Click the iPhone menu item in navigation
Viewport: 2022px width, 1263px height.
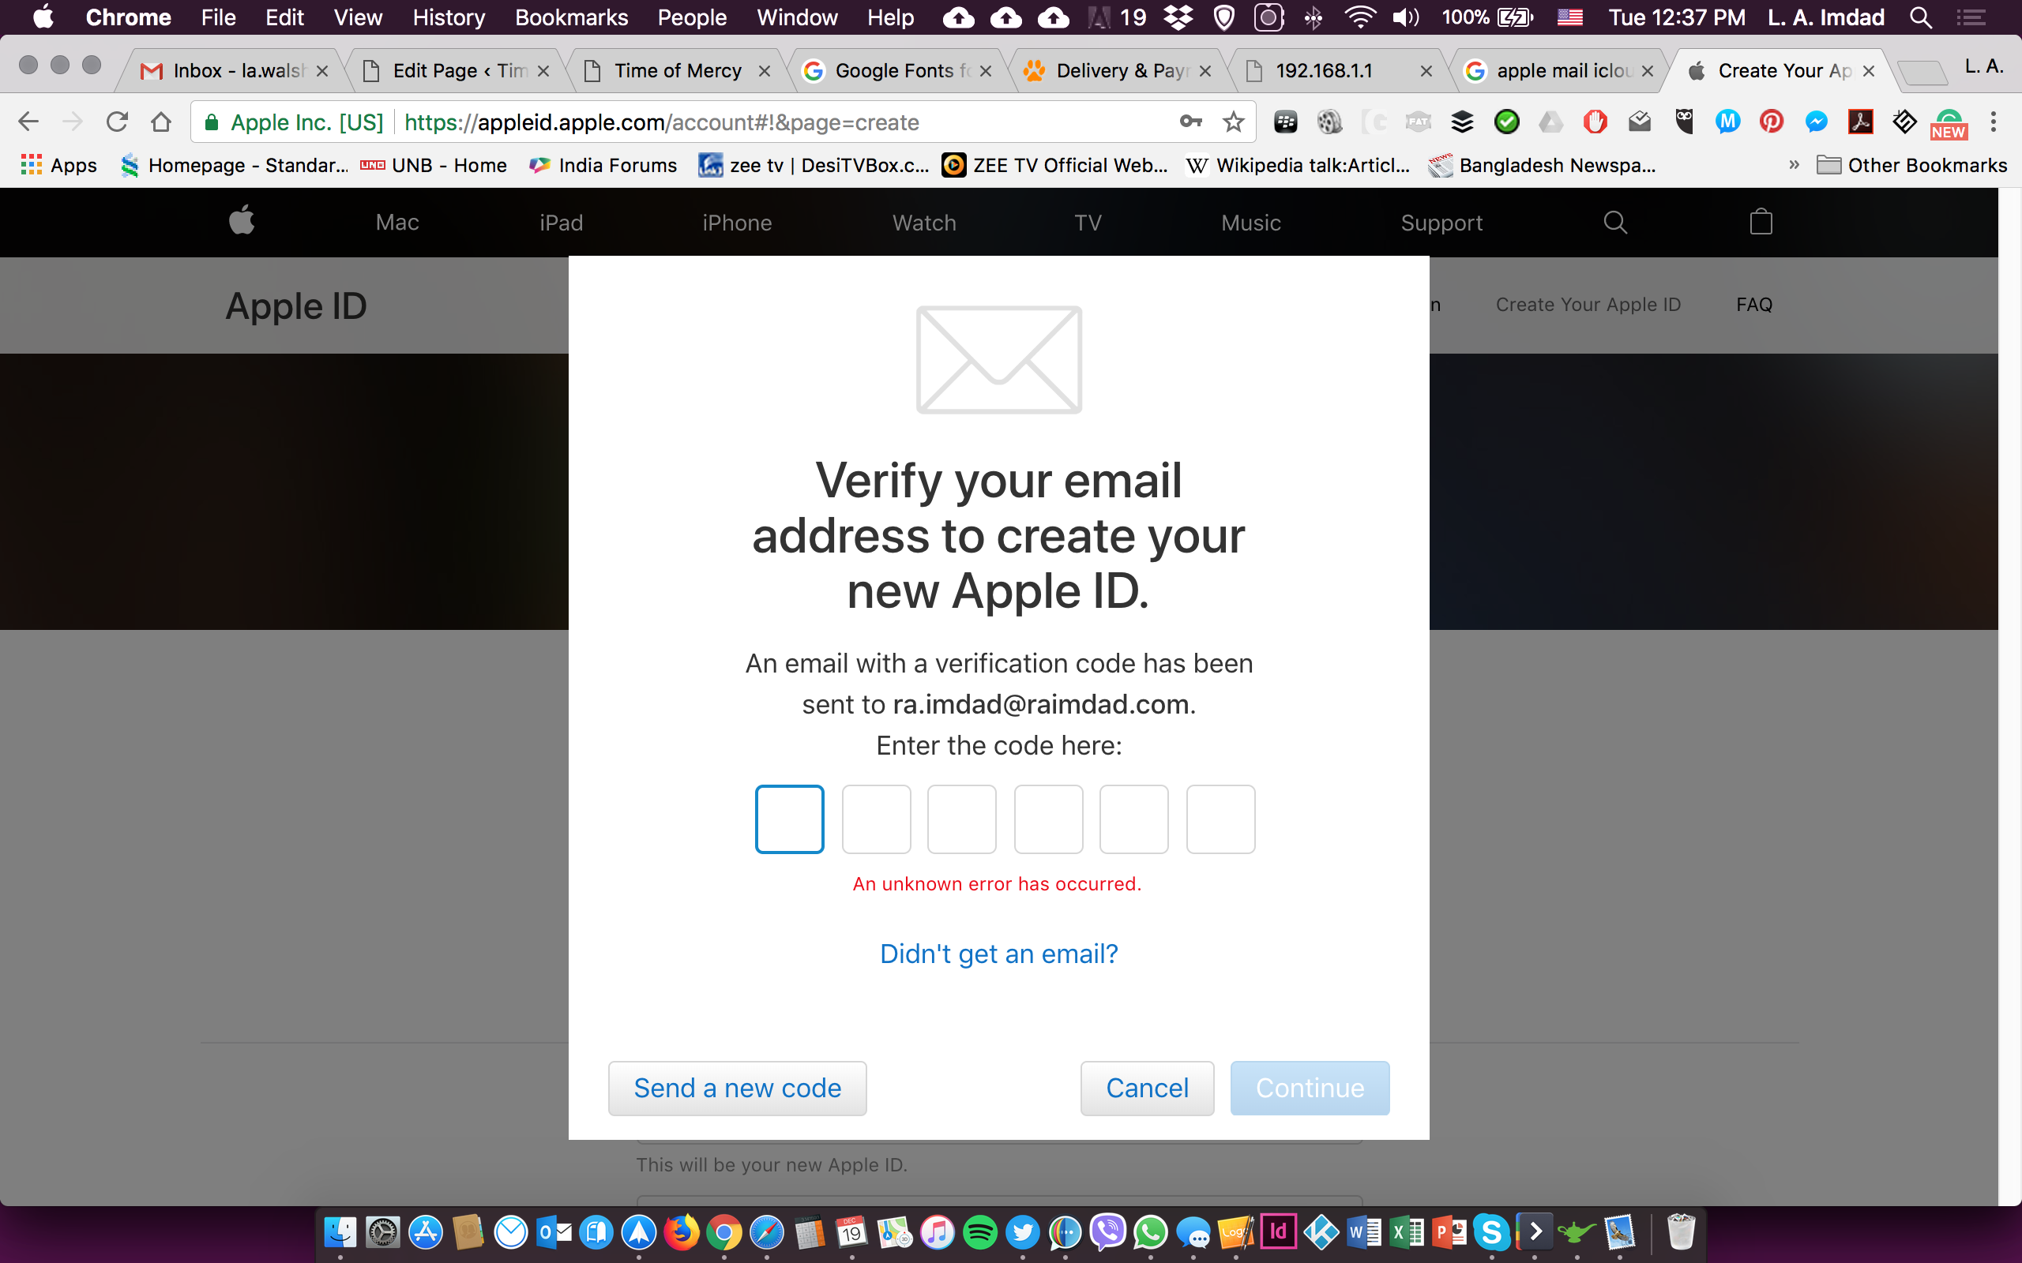click(738, 221)
